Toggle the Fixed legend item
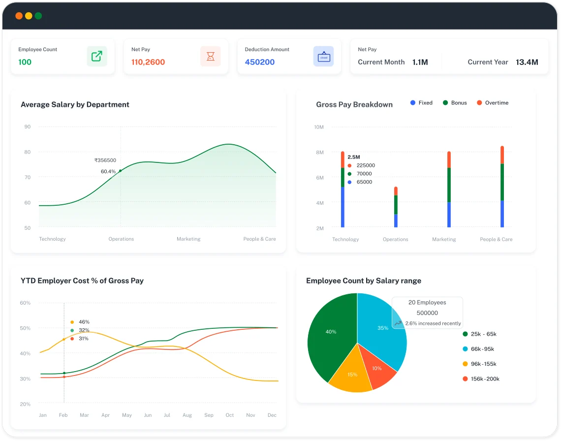Screen dimensions: 561x441 (421, 103)
